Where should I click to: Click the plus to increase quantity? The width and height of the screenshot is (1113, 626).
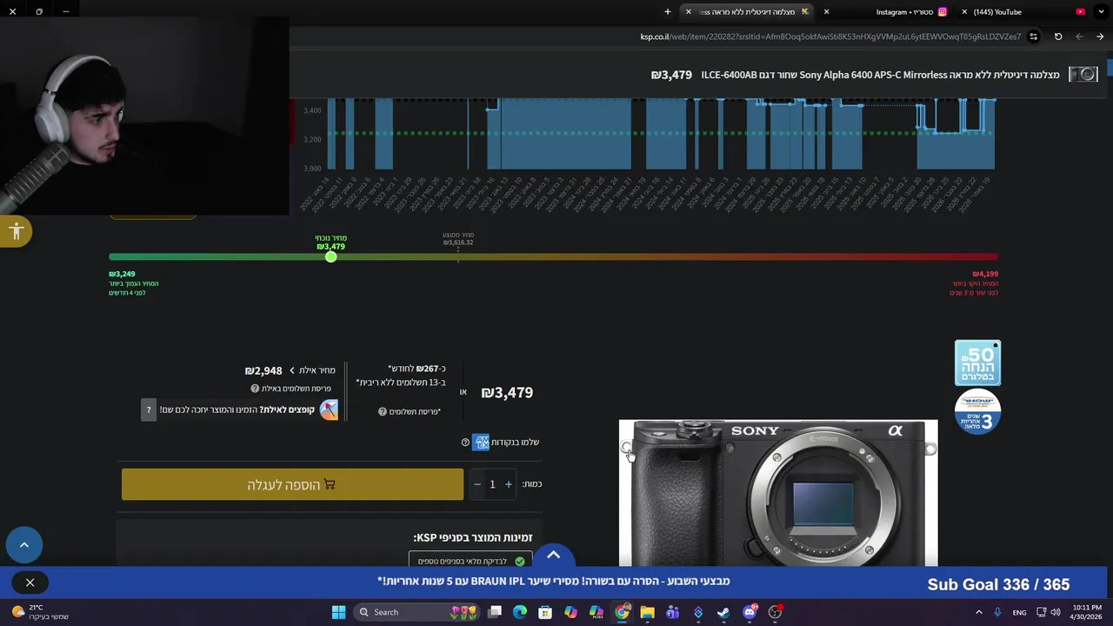509,484
